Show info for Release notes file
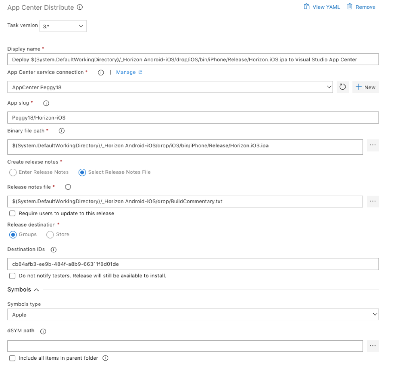Viewport: 398px width, 365px height. (x=68, y=187)
